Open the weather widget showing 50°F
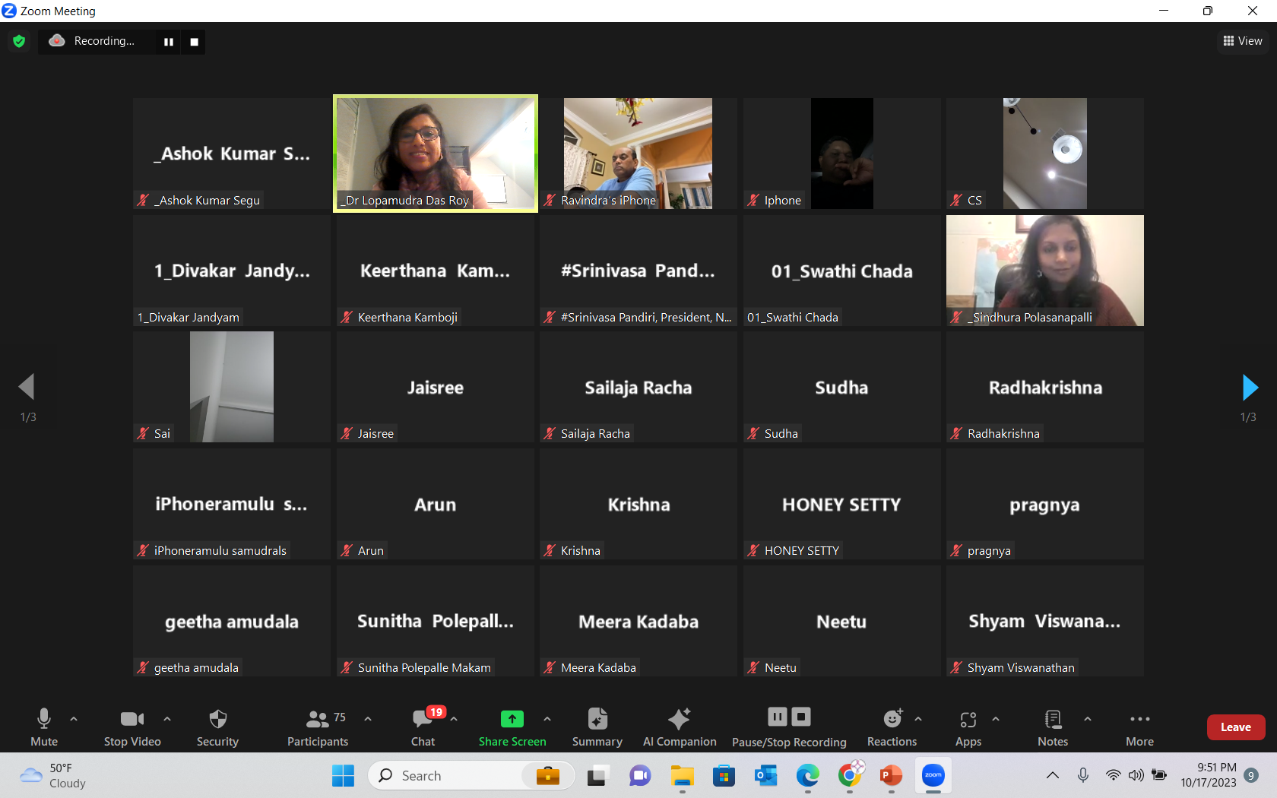1277x798 pixels. coord(53,776)
